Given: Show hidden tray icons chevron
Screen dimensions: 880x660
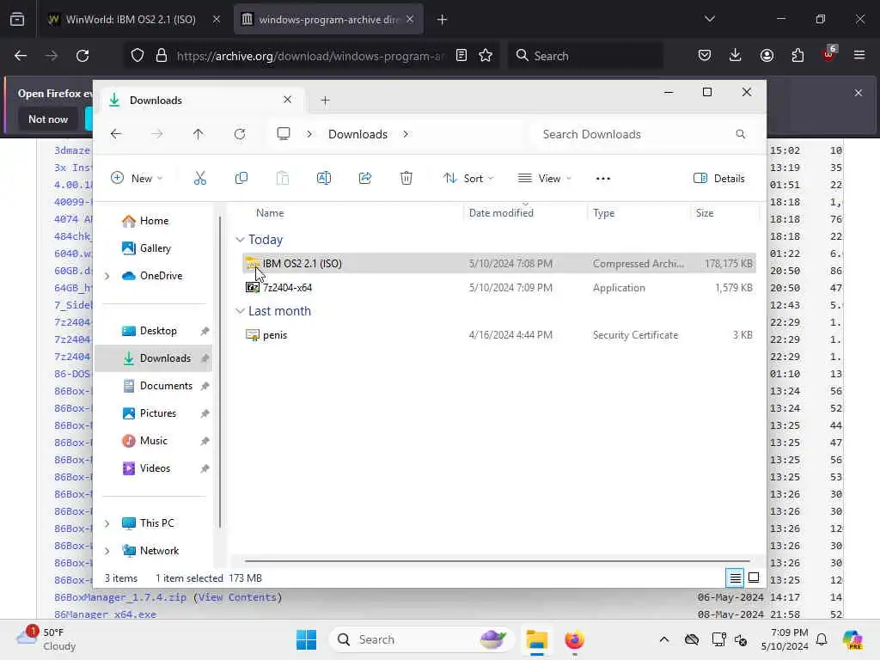Looking at the screenshot, I should click(x=664, y=639).
